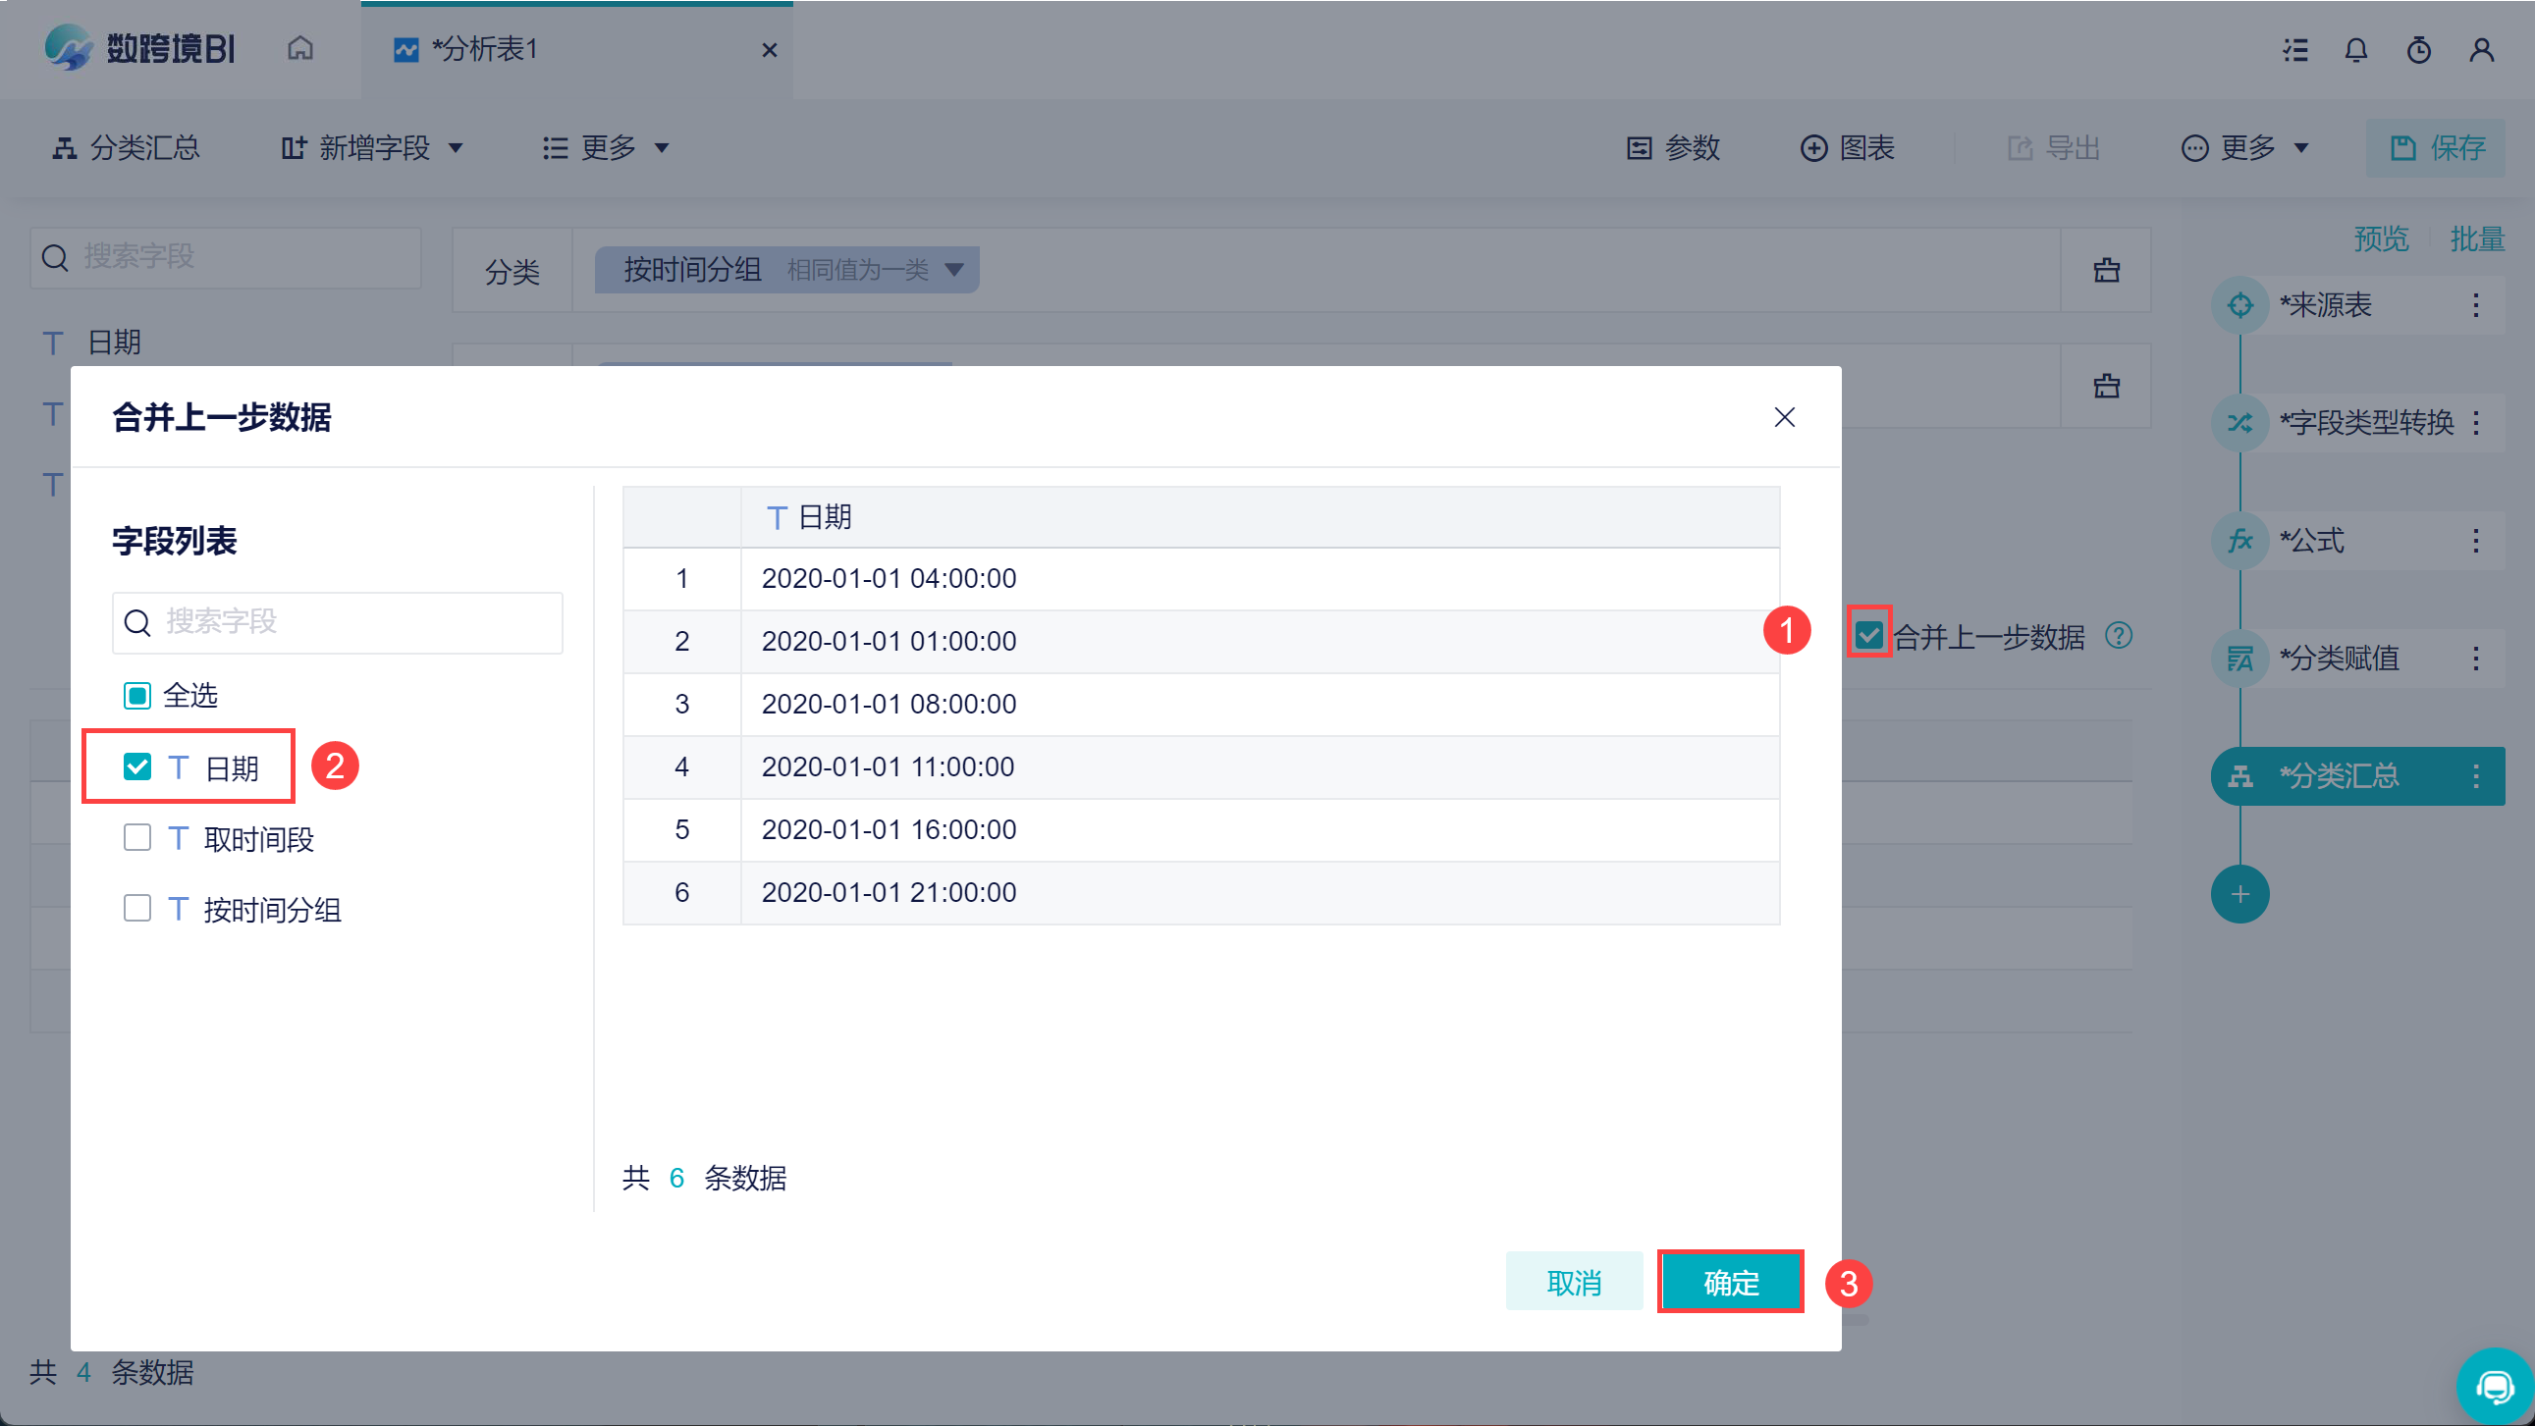Close the 合并上一步数据 dialog
2535x1426 pixels.
pos(1784,417)
